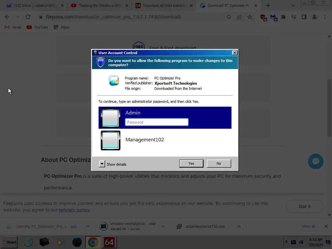This screenshot has width=332, height=249.
Task: Click the PC Optimizer Pro program icon
Action: point(114,81)
